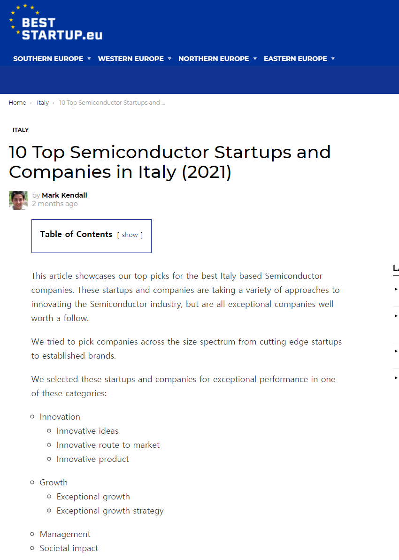Click the BestStartup.eu logo
Image resolution: width=399 pixels, height=560 pixels.
[56, 22]
